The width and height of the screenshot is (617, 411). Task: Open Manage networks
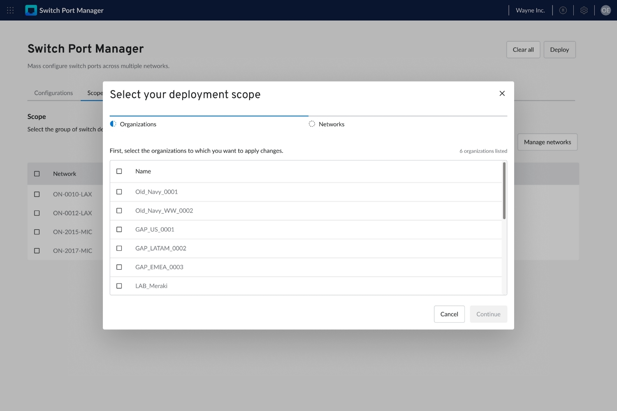(547, 142)
